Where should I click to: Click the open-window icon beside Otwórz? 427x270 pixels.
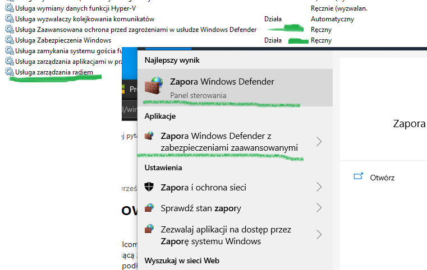[x=358, y=176]
